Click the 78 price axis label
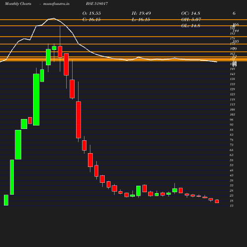This screenshot has width=247, height=247. 232,140
